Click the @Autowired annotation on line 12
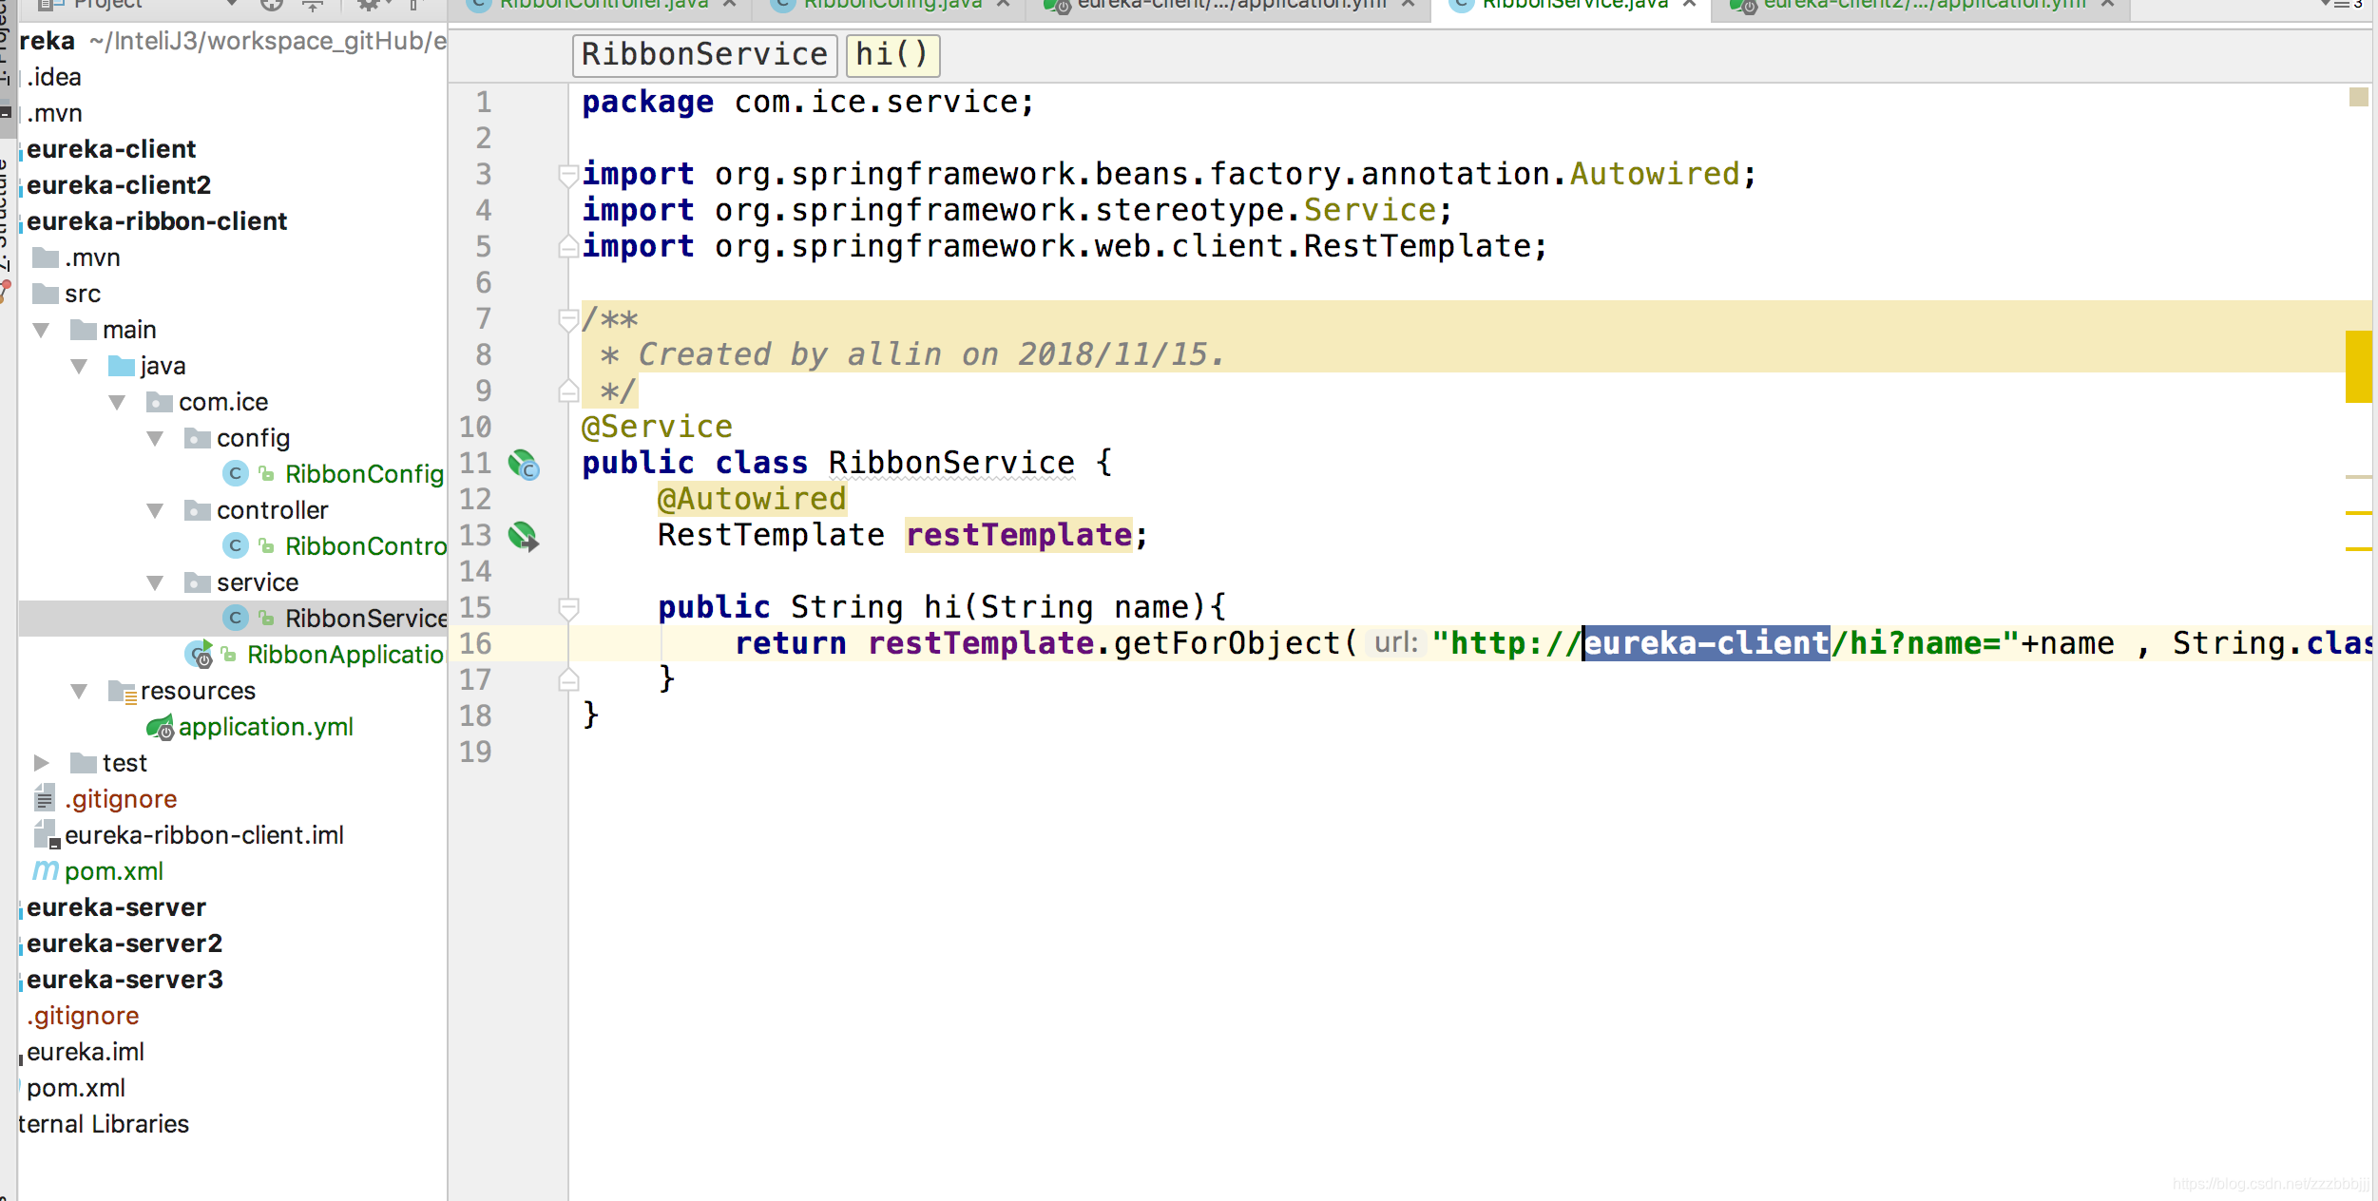Viewport: 2378px width, 1201px height. [752, 500]
